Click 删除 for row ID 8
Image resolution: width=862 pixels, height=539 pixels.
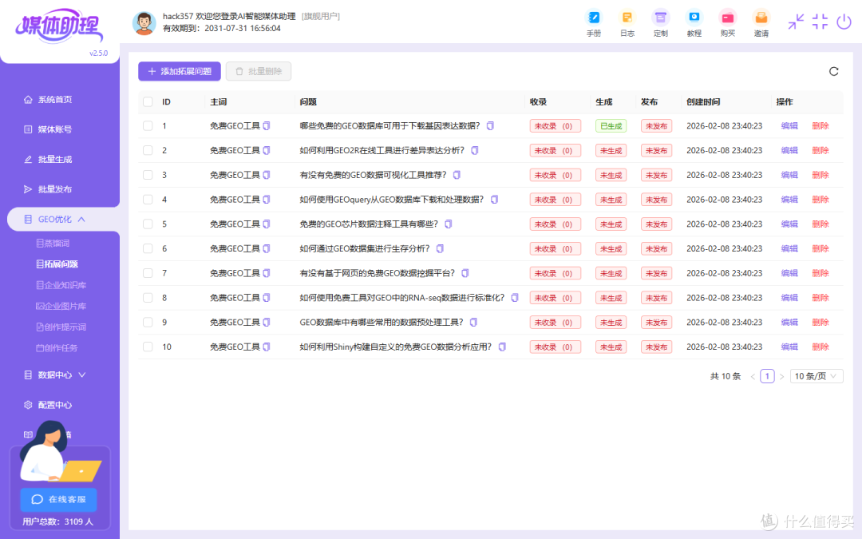[820, 298]
